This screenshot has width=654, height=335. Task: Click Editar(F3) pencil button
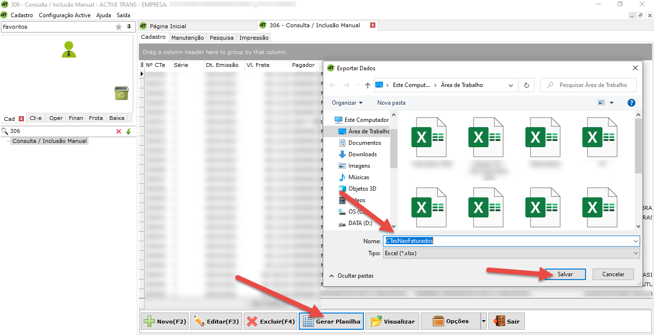point(216,322)
